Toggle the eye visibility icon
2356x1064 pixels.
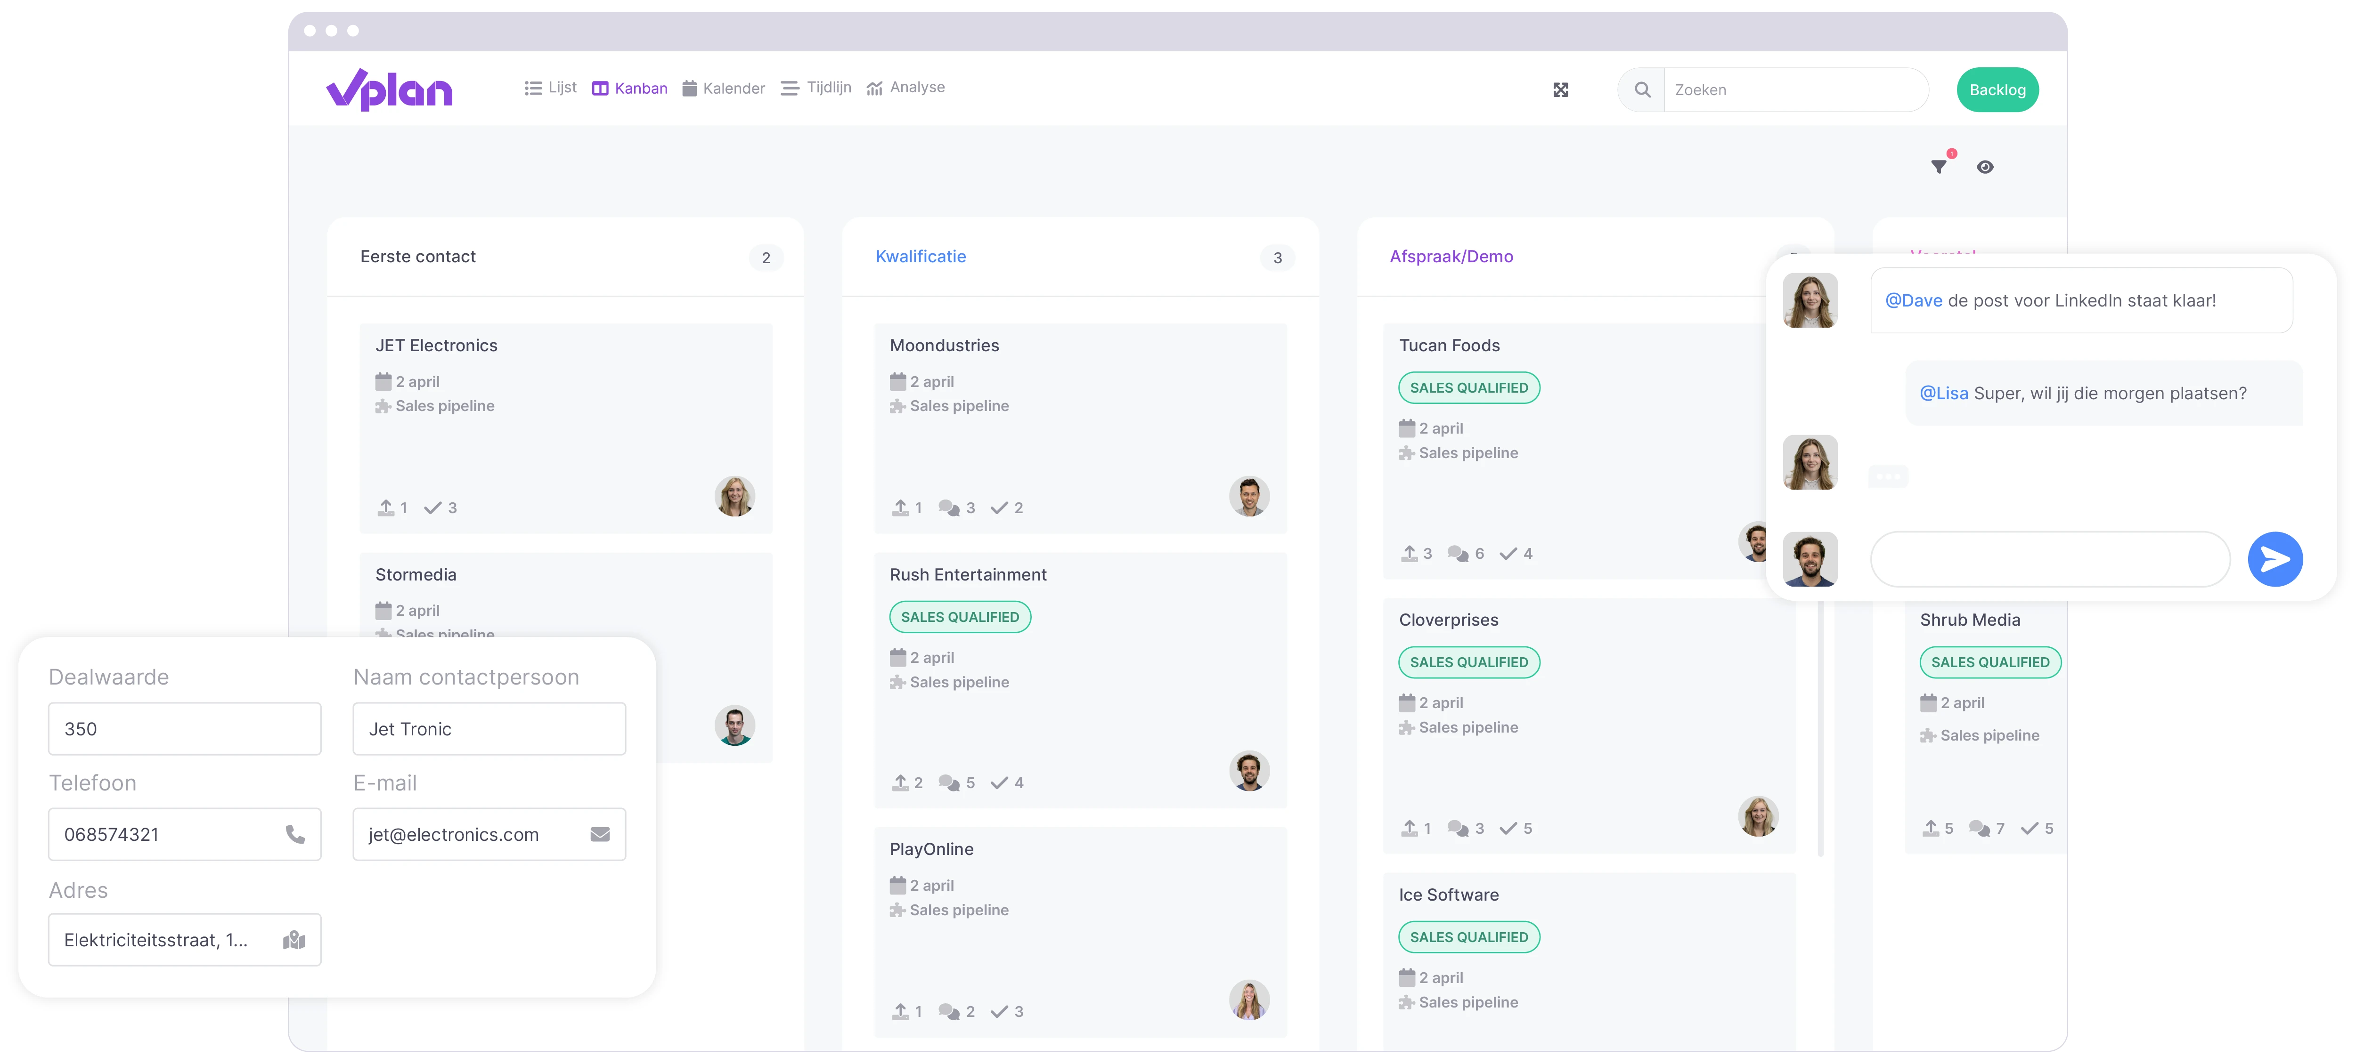1984,166
